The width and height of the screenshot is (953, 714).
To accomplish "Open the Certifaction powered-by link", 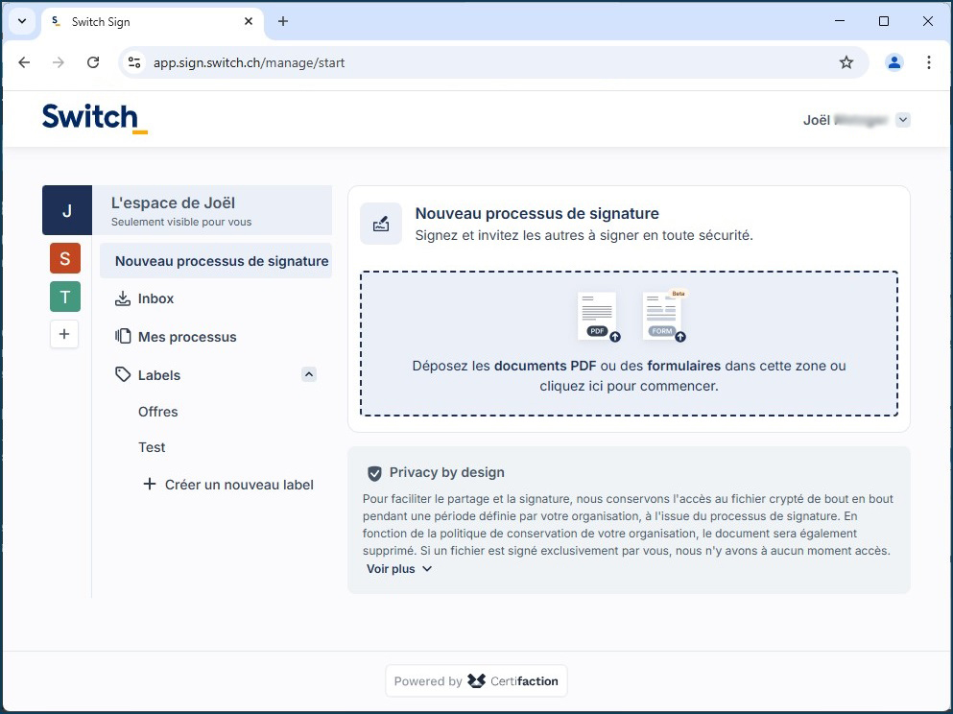I will (476, 681).
